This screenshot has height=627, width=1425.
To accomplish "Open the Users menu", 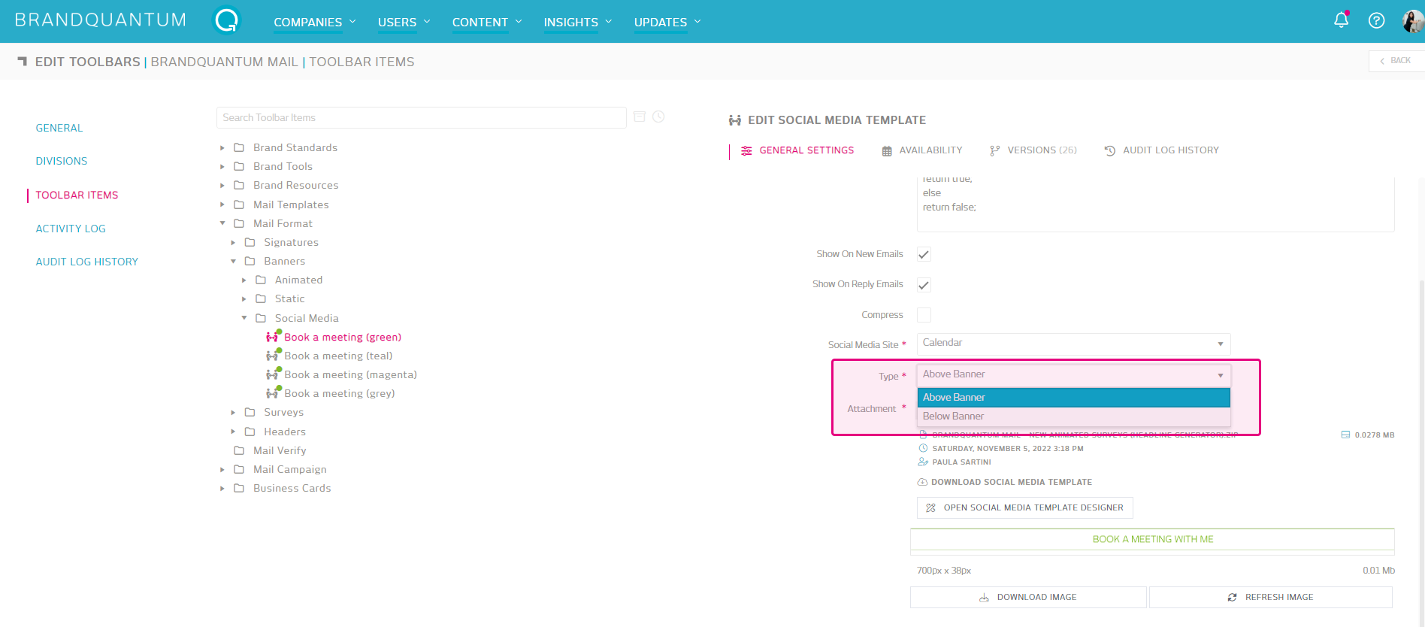I will pyautogui.click(x=404, y=23).
